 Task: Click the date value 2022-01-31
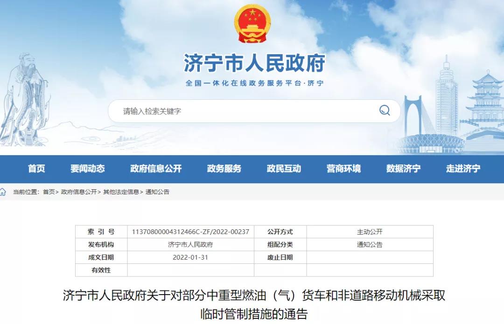(x=190, y=257)
